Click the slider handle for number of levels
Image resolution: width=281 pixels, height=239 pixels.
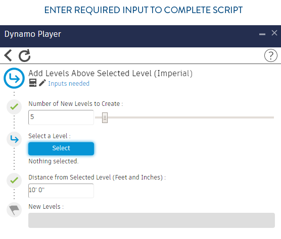click(x=105, y=117)
